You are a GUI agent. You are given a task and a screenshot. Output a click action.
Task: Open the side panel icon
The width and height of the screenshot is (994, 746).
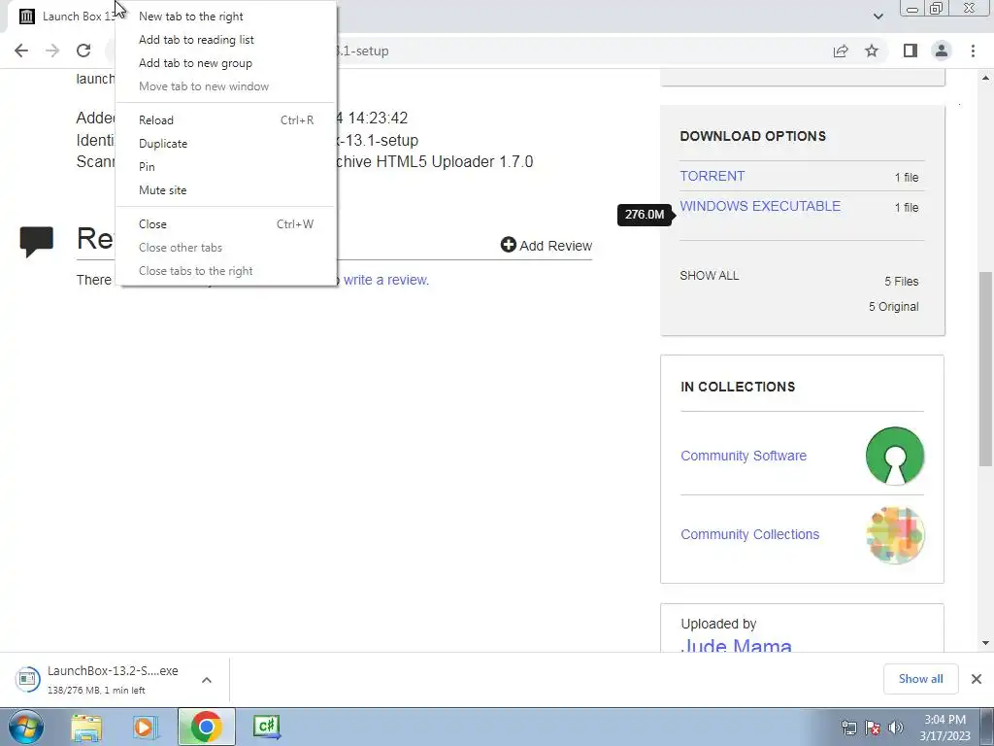(911, 51)
